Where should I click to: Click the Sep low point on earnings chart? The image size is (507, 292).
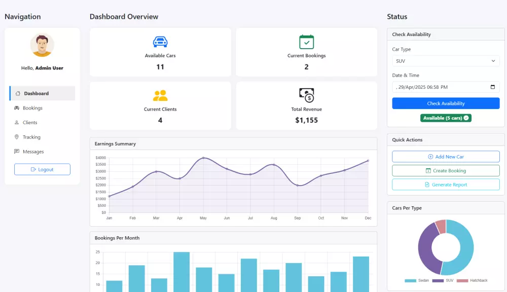pos(298,186)
